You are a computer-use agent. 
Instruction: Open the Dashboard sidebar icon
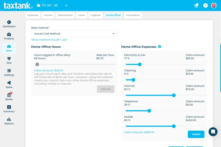[x=9, y=22]
